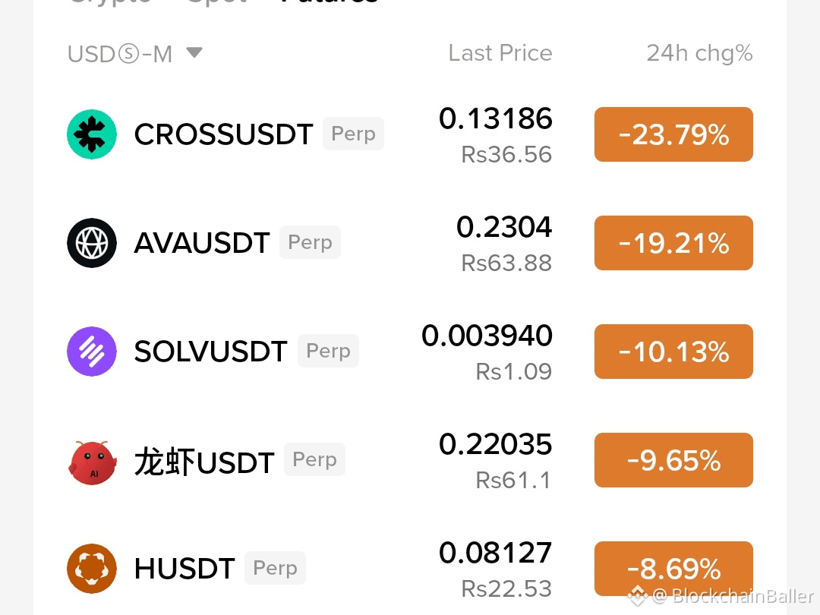
Task: Open the CROSSUSDT perpetual contract row
Action: (x=410, y=134)
